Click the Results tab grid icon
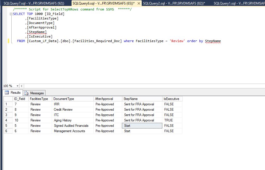265x170 pixels. click(x=7, y=93)
